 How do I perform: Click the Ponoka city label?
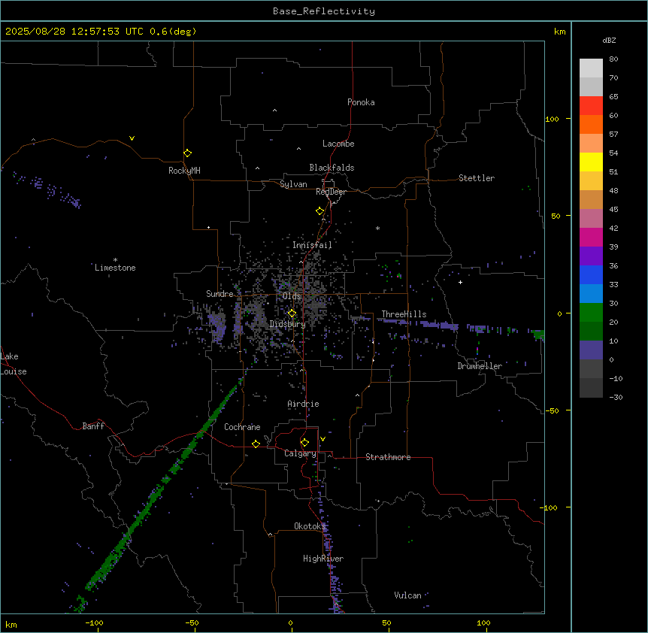coord(361,102)
